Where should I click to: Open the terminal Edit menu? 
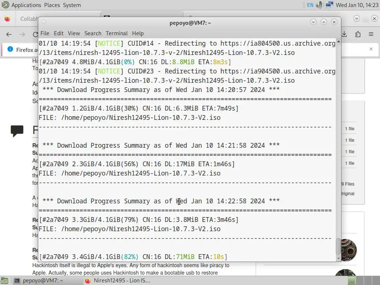(58, 33)
